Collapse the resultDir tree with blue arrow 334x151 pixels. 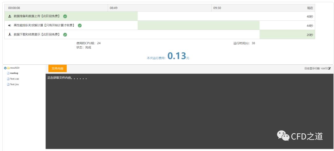5,68
